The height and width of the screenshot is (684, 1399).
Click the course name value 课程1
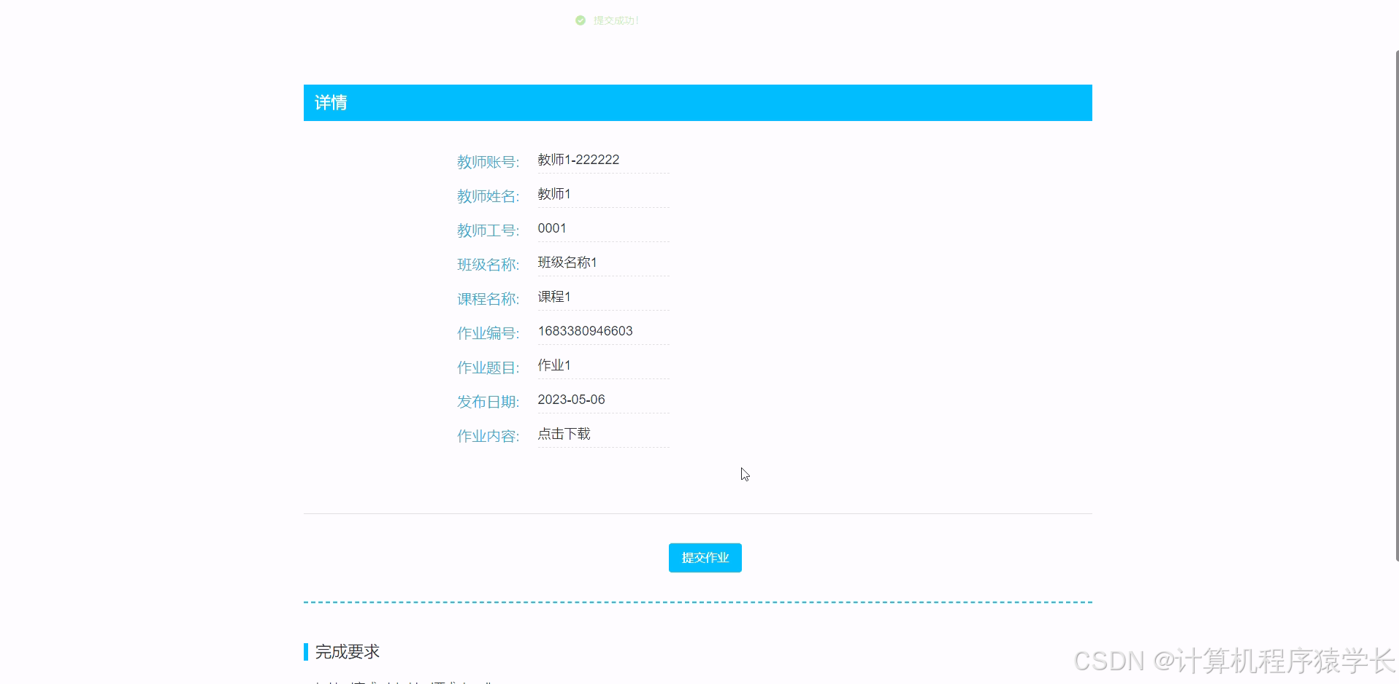[554, 297]
